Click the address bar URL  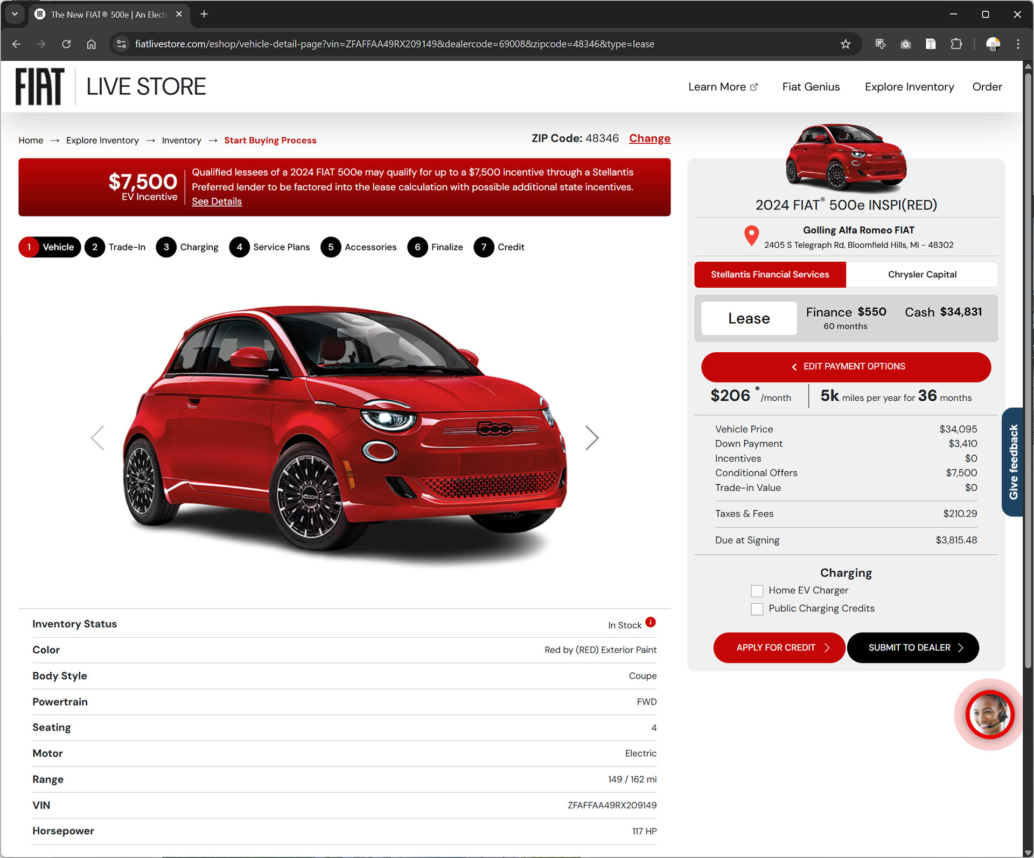[x=394, y=44]
